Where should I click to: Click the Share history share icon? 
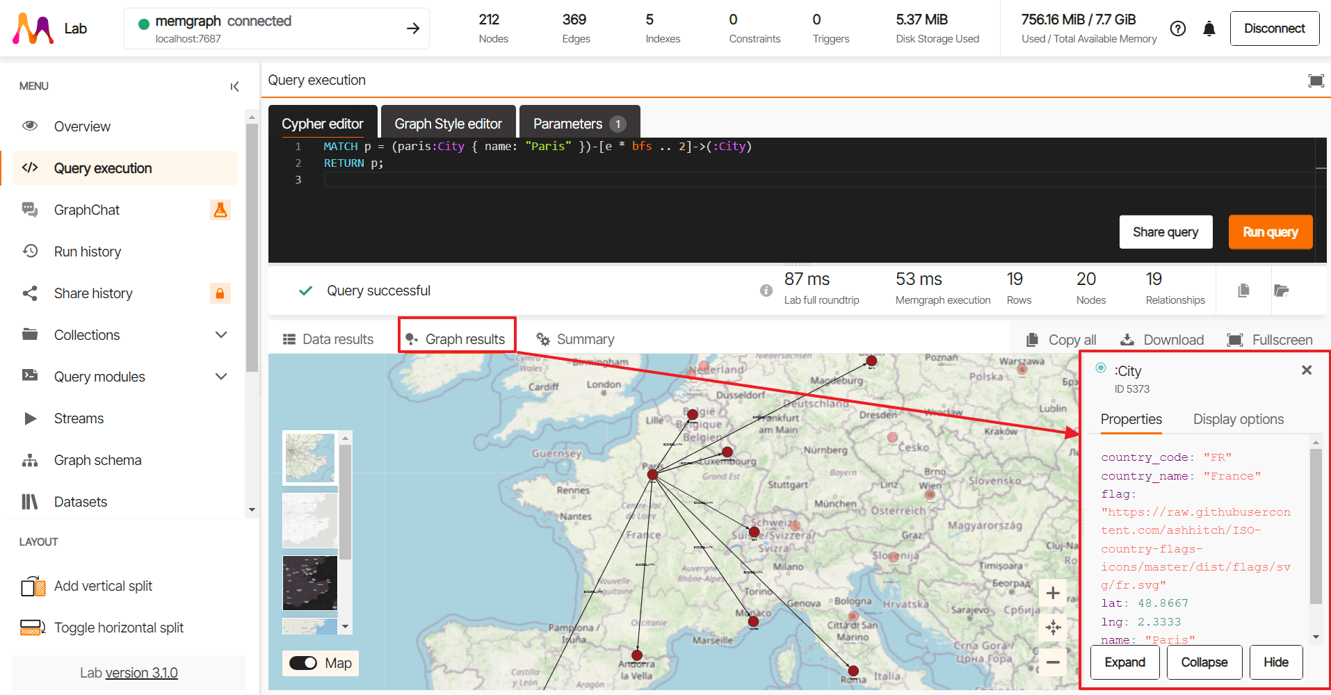30,293
